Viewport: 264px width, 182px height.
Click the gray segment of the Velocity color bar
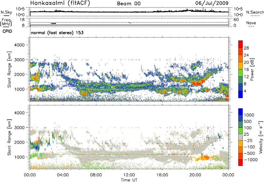coord(241,137)
